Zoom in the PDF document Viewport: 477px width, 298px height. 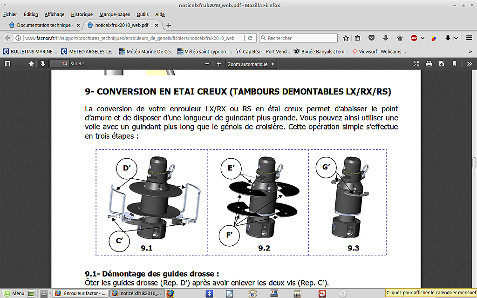[218, 64]
